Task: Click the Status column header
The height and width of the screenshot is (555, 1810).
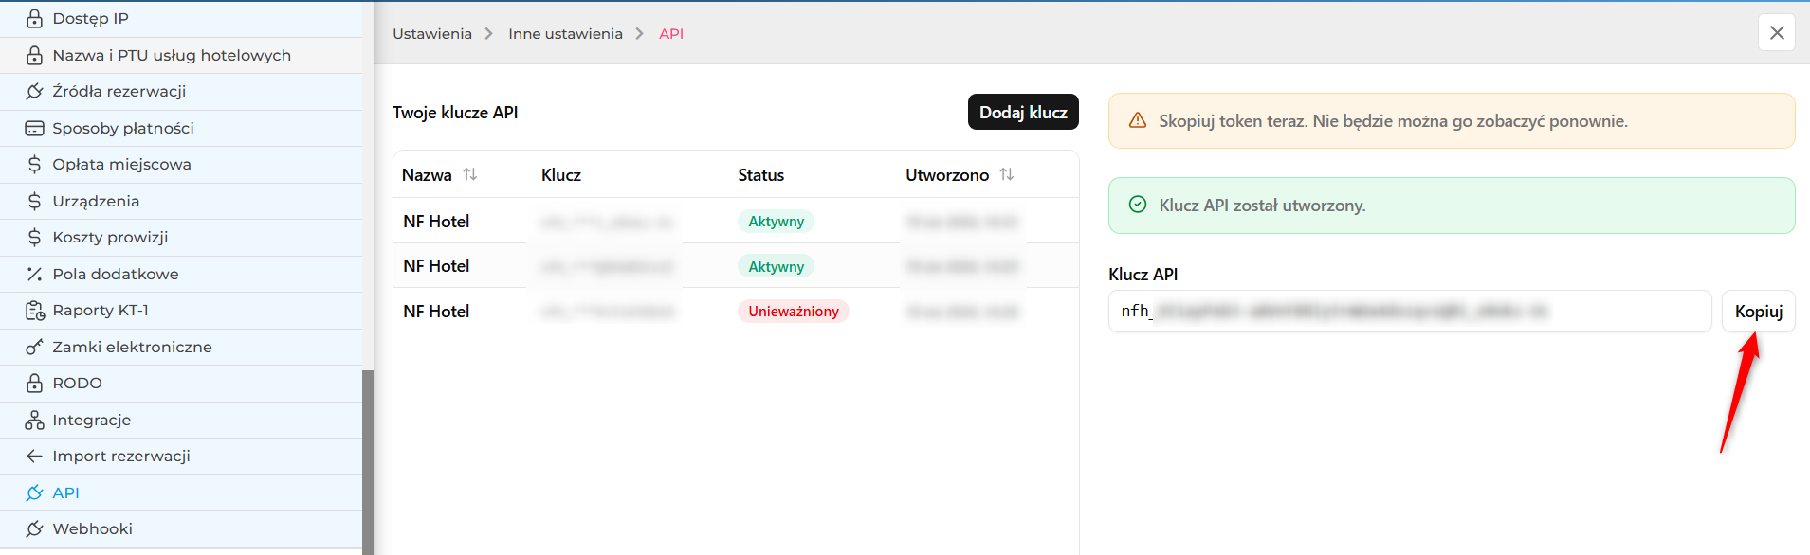Action: (761, 175)
